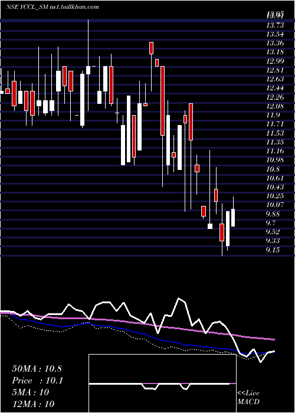Viewport: 295px width, 413px height.
Task: Click the 12.26 price axis label
Action: click(x=276, y=97)
